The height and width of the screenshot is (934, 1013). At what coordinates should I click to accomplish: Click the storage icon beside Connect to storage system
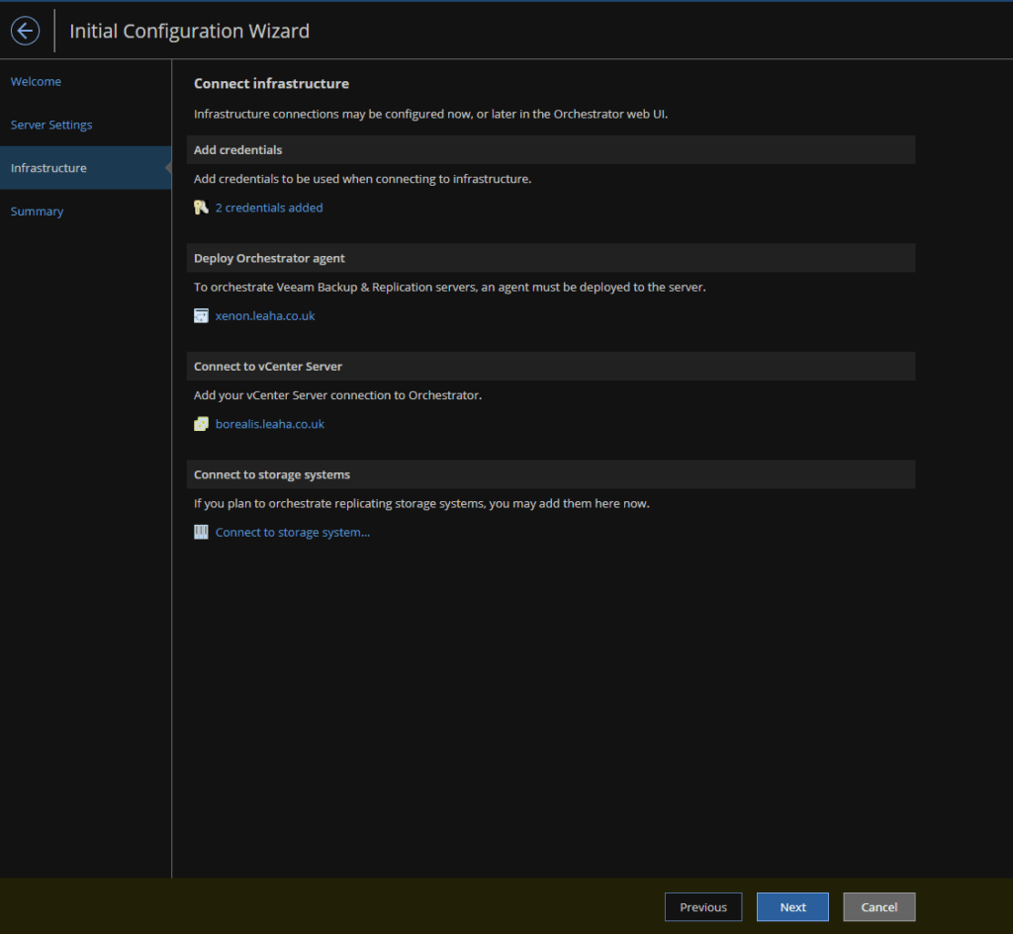(201, 532)
